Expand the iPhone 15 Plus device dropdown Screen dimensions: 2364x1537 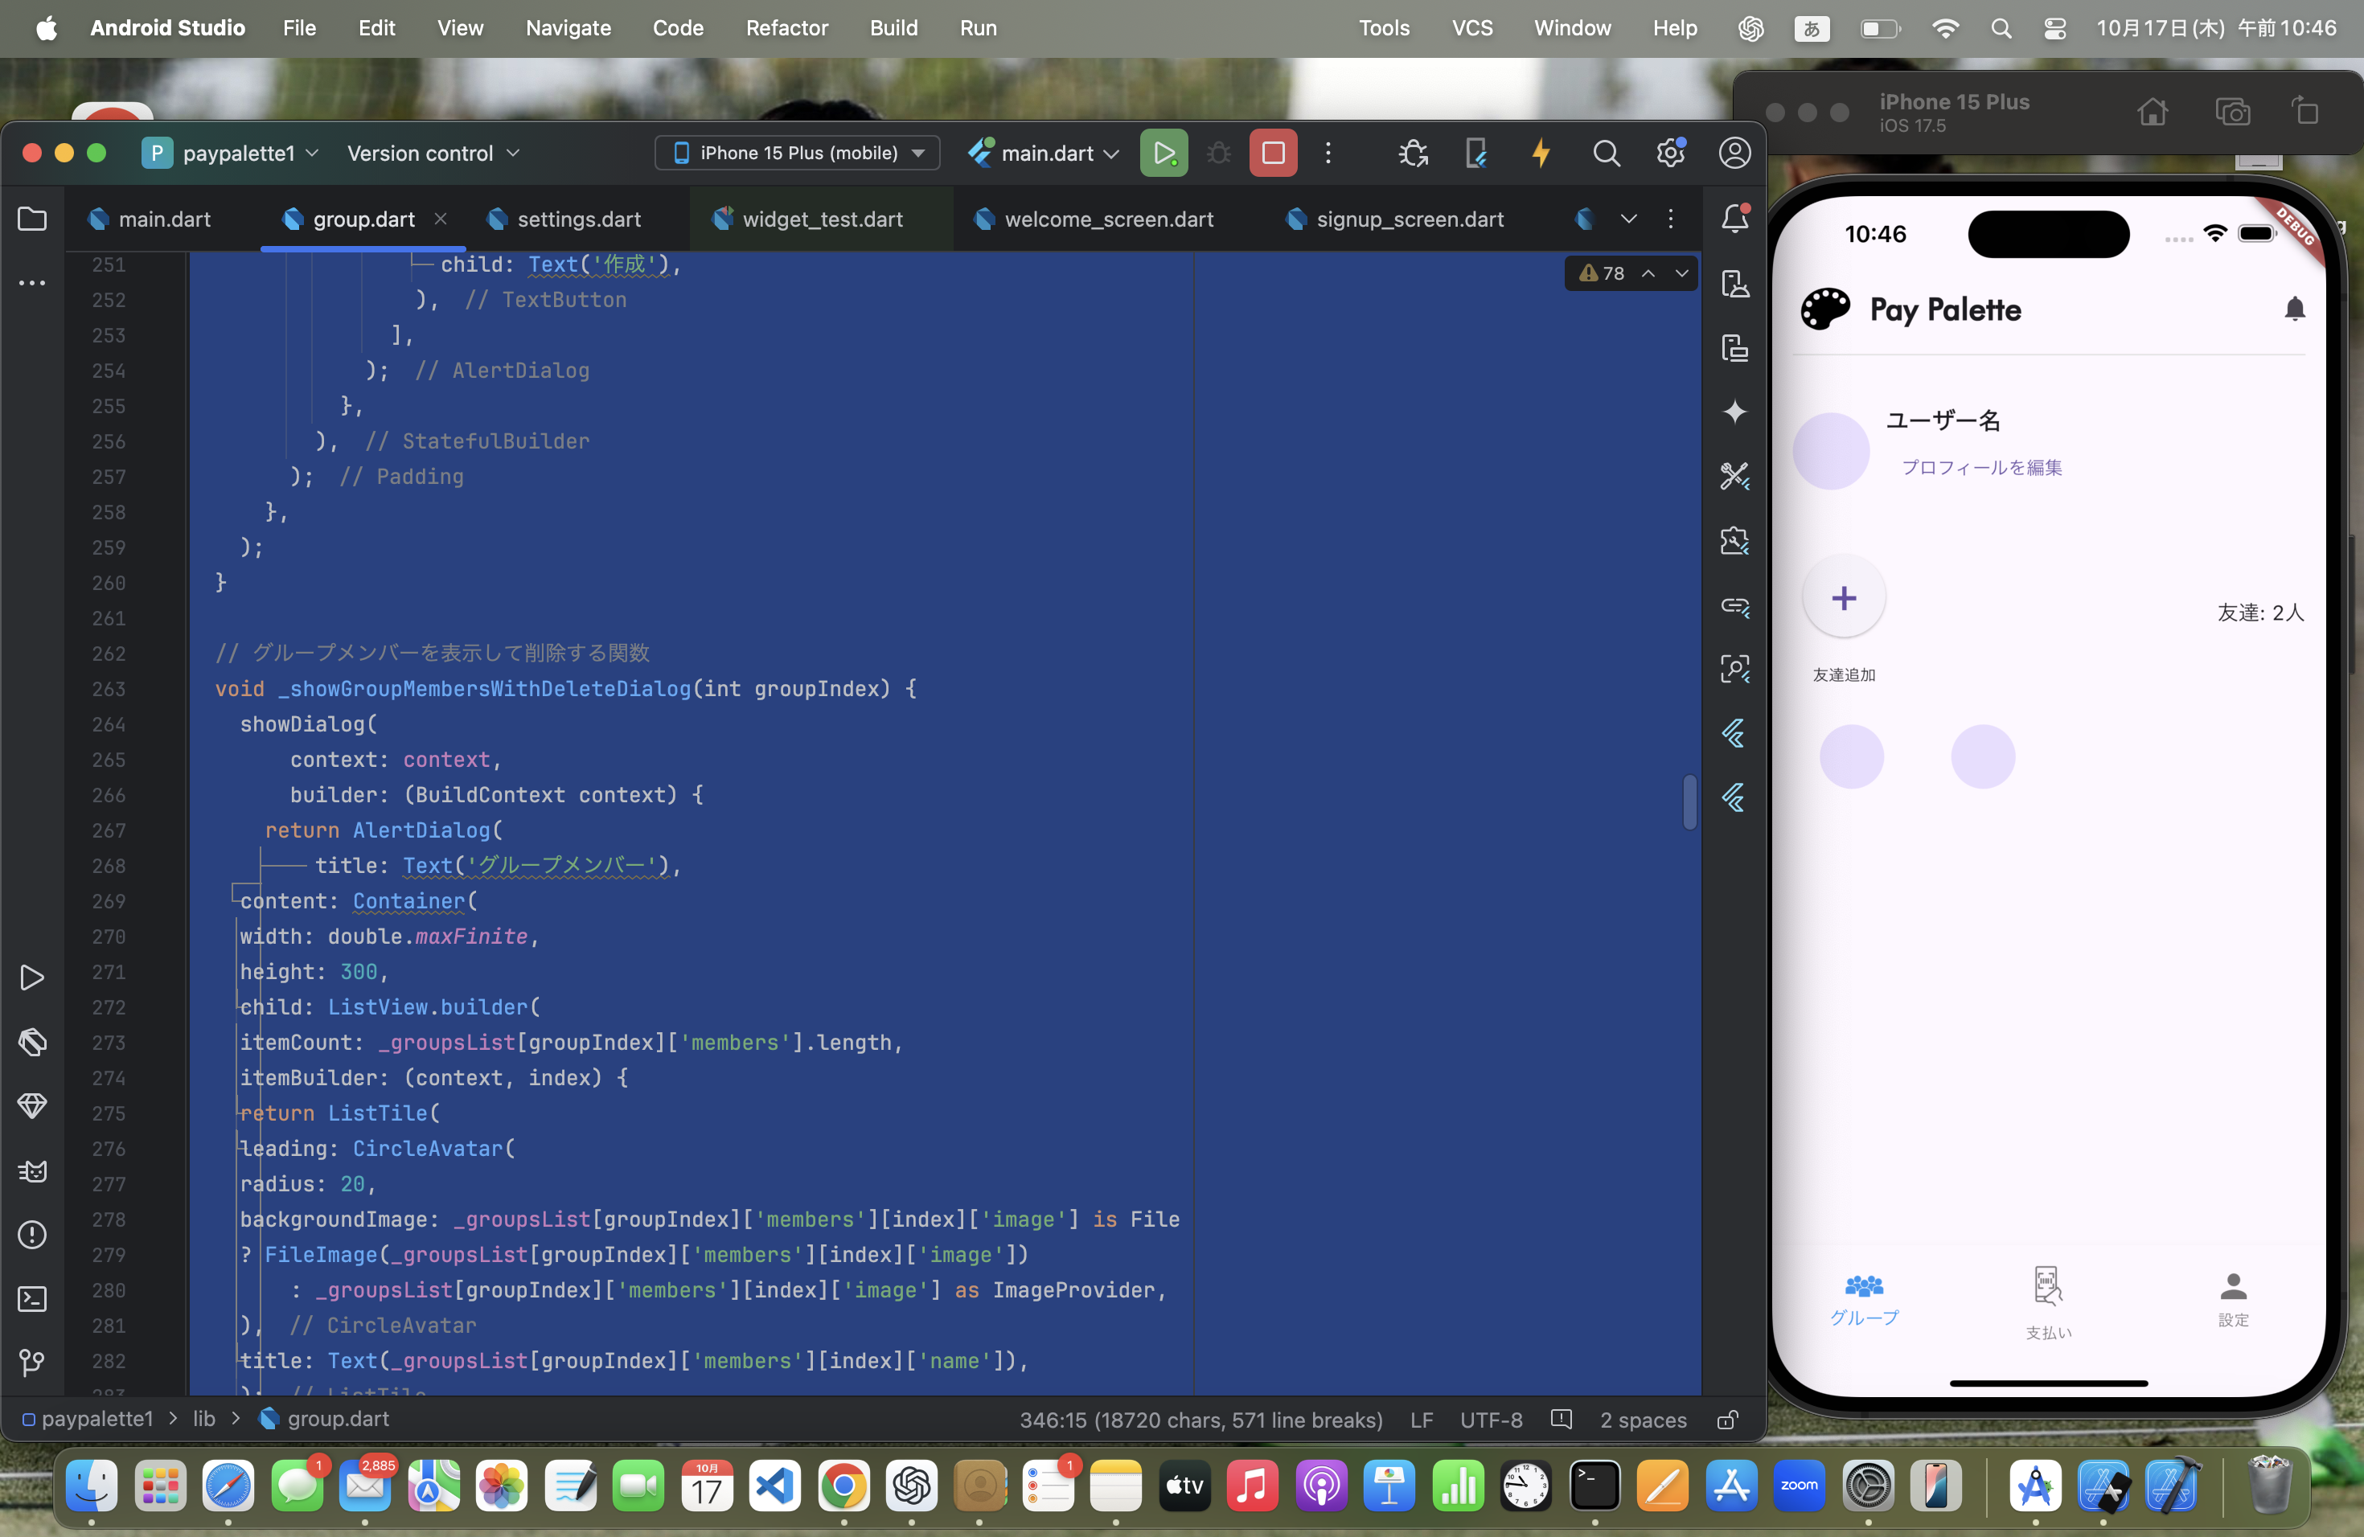point(798,153)
